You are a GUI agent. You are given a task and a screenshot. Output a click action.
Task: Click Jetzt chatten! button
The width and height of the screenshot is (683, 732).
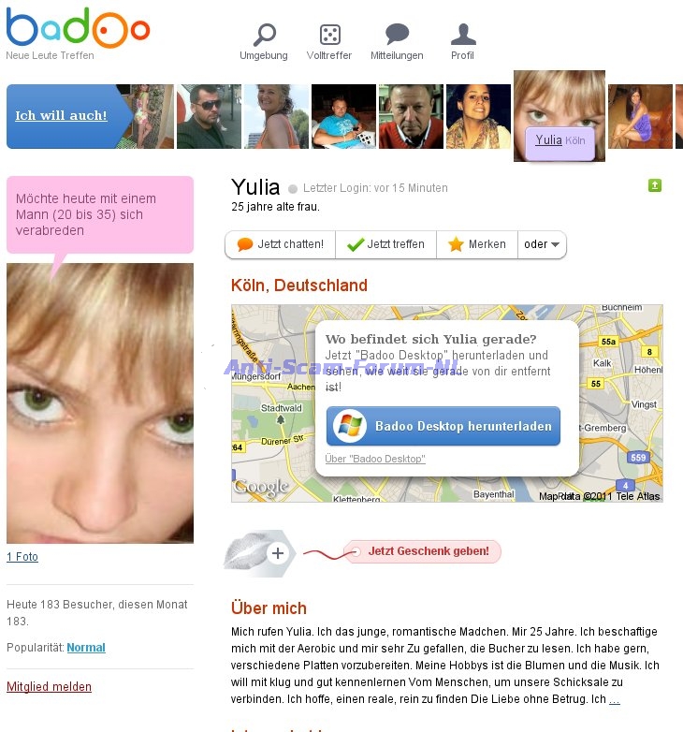click(x=280, y=244)
